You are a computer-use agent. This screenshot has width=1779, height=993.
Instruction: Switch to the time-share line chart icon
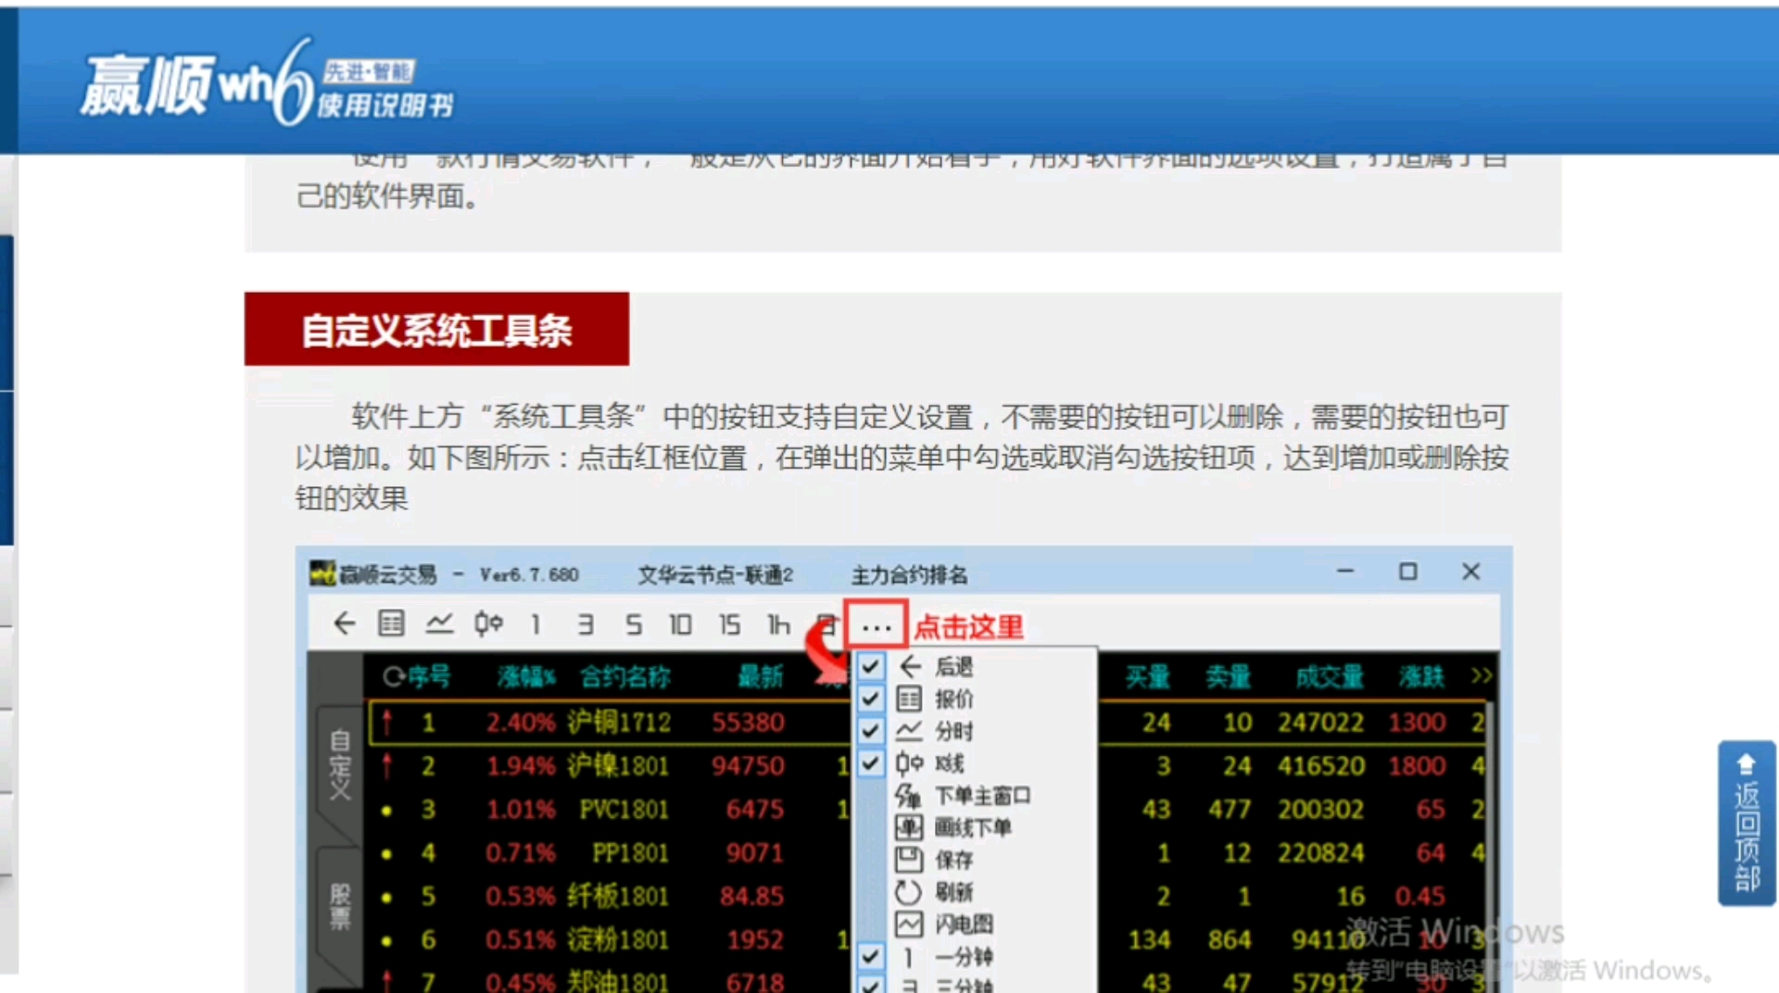pos(439,624)
